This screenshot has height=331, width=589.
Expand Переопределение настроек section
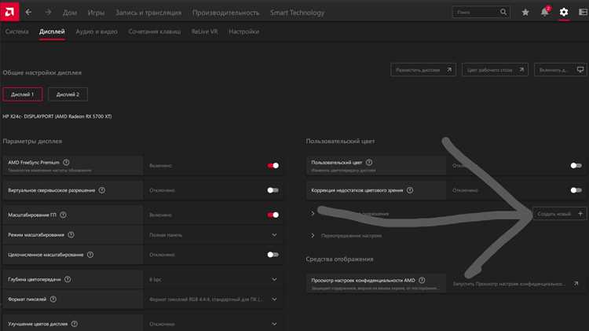click(313, 235)
